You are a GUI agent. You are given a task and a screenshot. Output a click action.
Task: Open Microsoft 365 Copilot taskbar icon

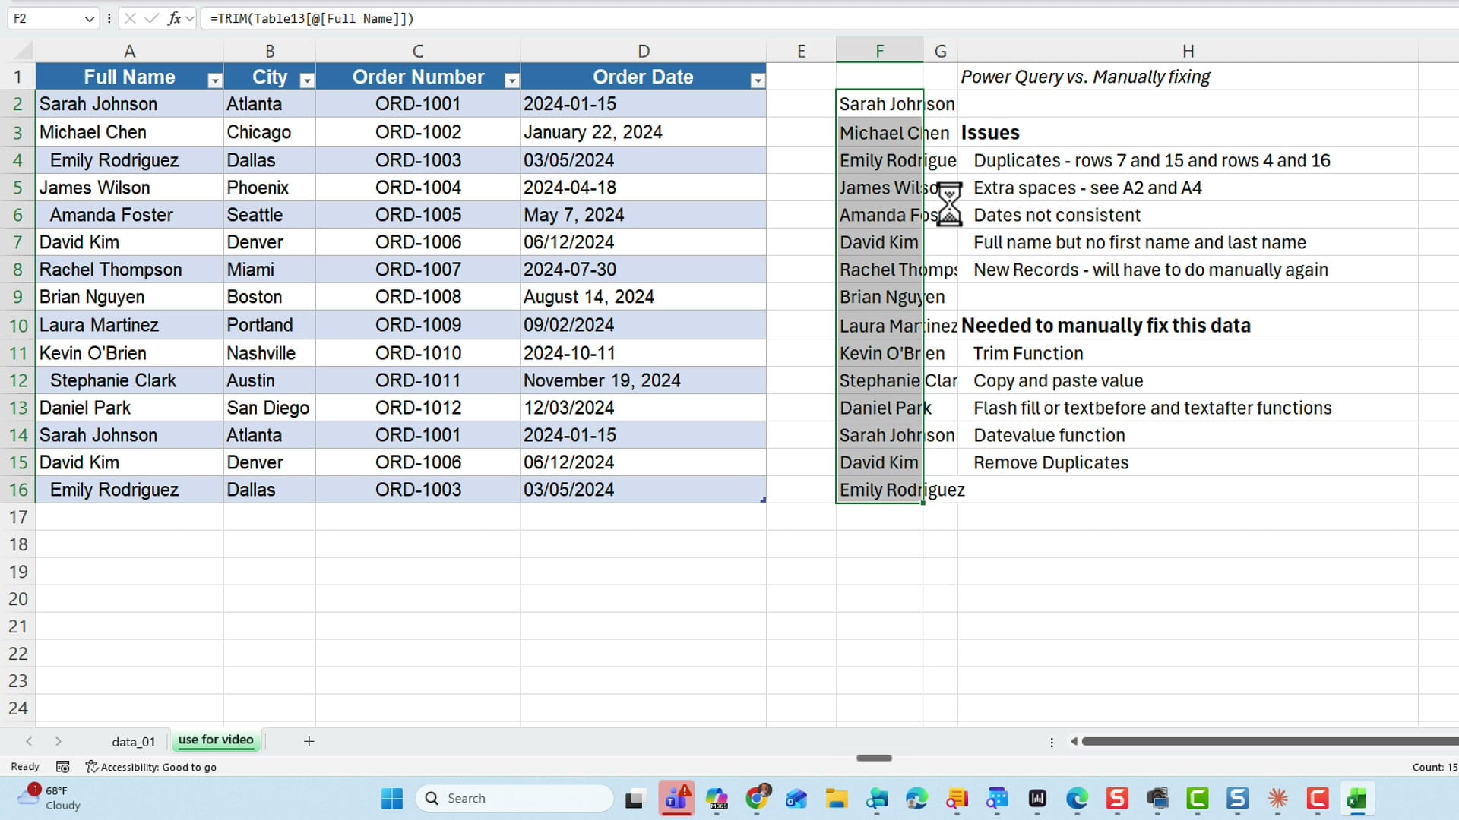click(717, 799)
